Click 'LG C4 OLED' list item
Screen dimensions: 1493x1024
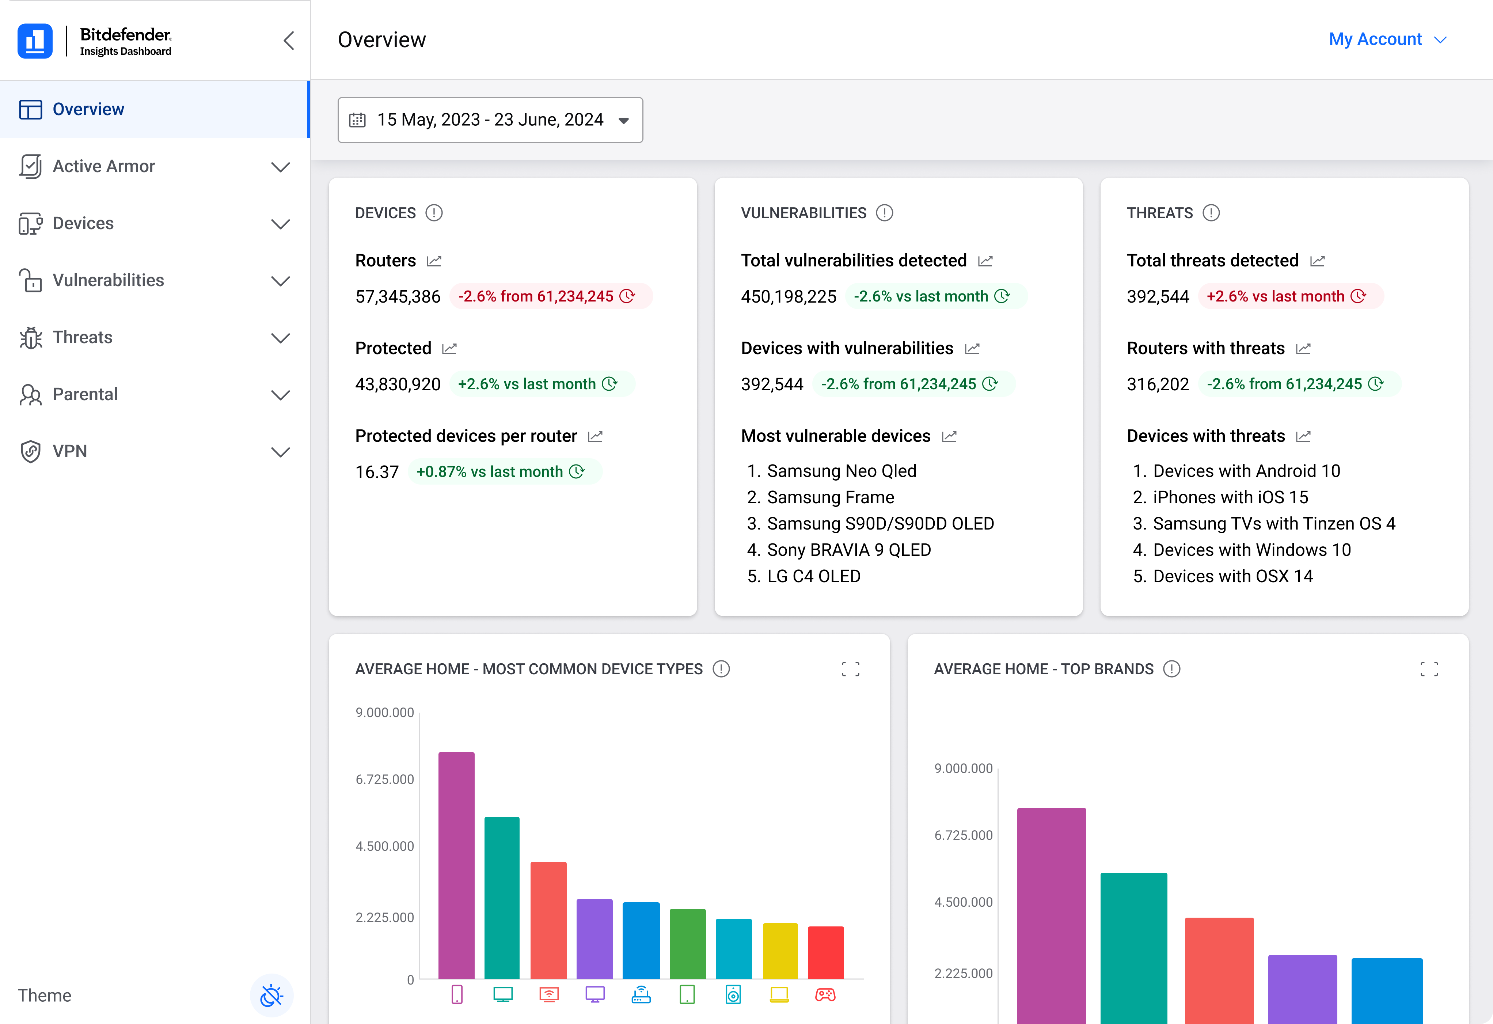[813, 576]
